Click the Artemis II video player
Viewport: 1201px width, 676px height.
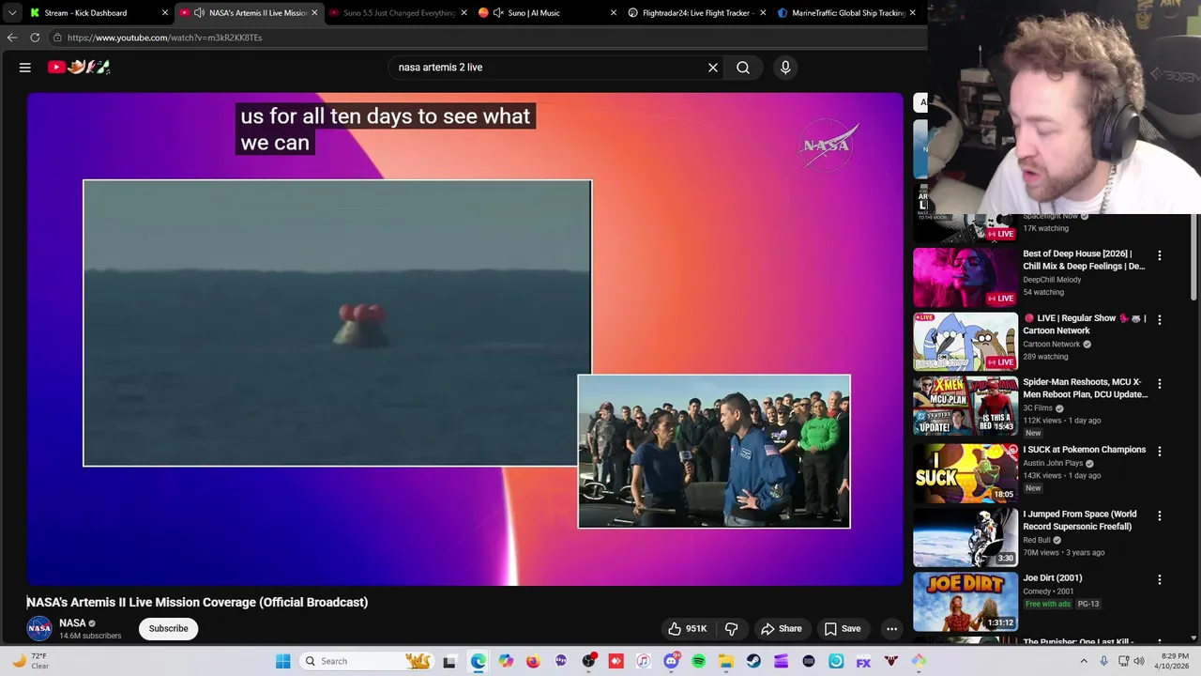464,339
